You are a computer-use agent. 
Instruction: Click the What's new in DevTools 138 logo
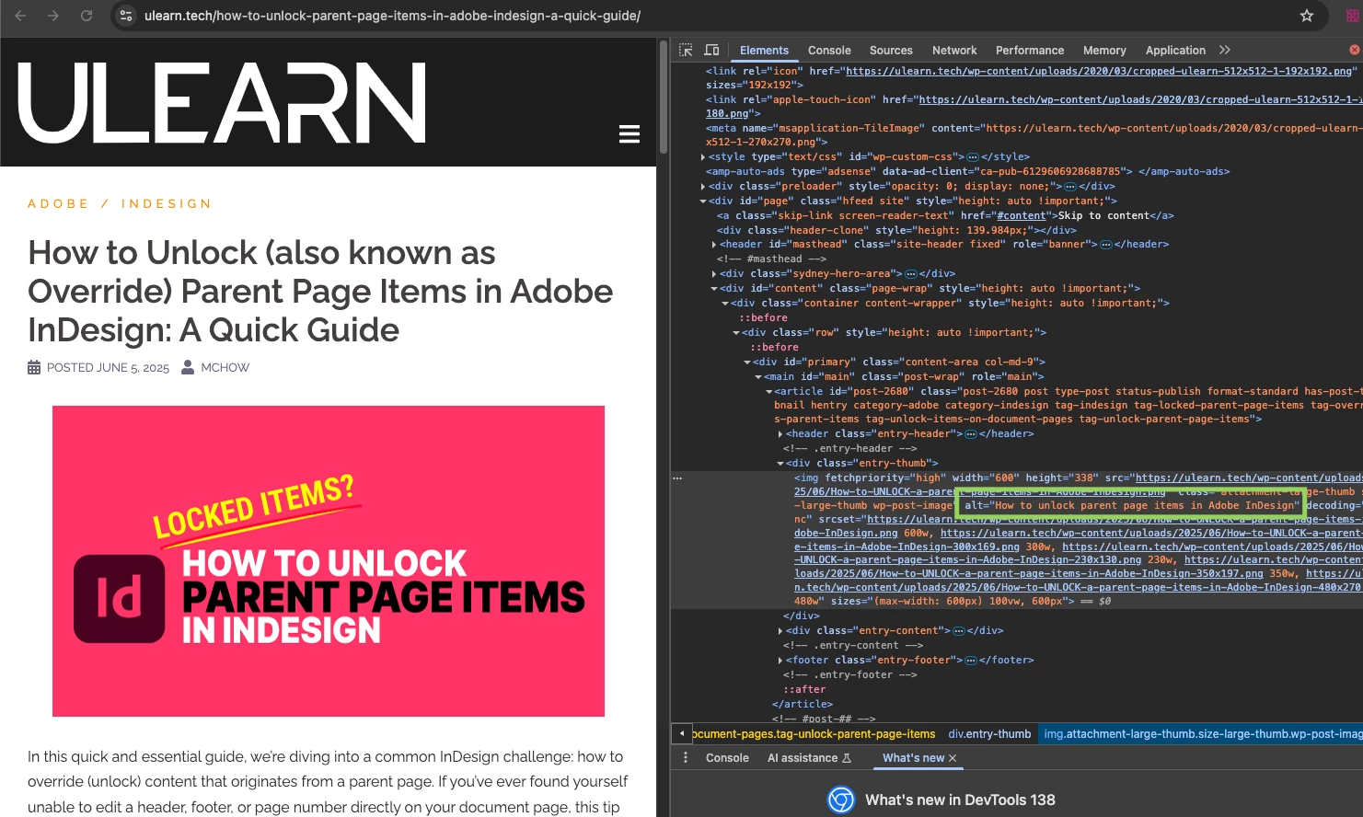pyautogui.click(x=841, y=800)
